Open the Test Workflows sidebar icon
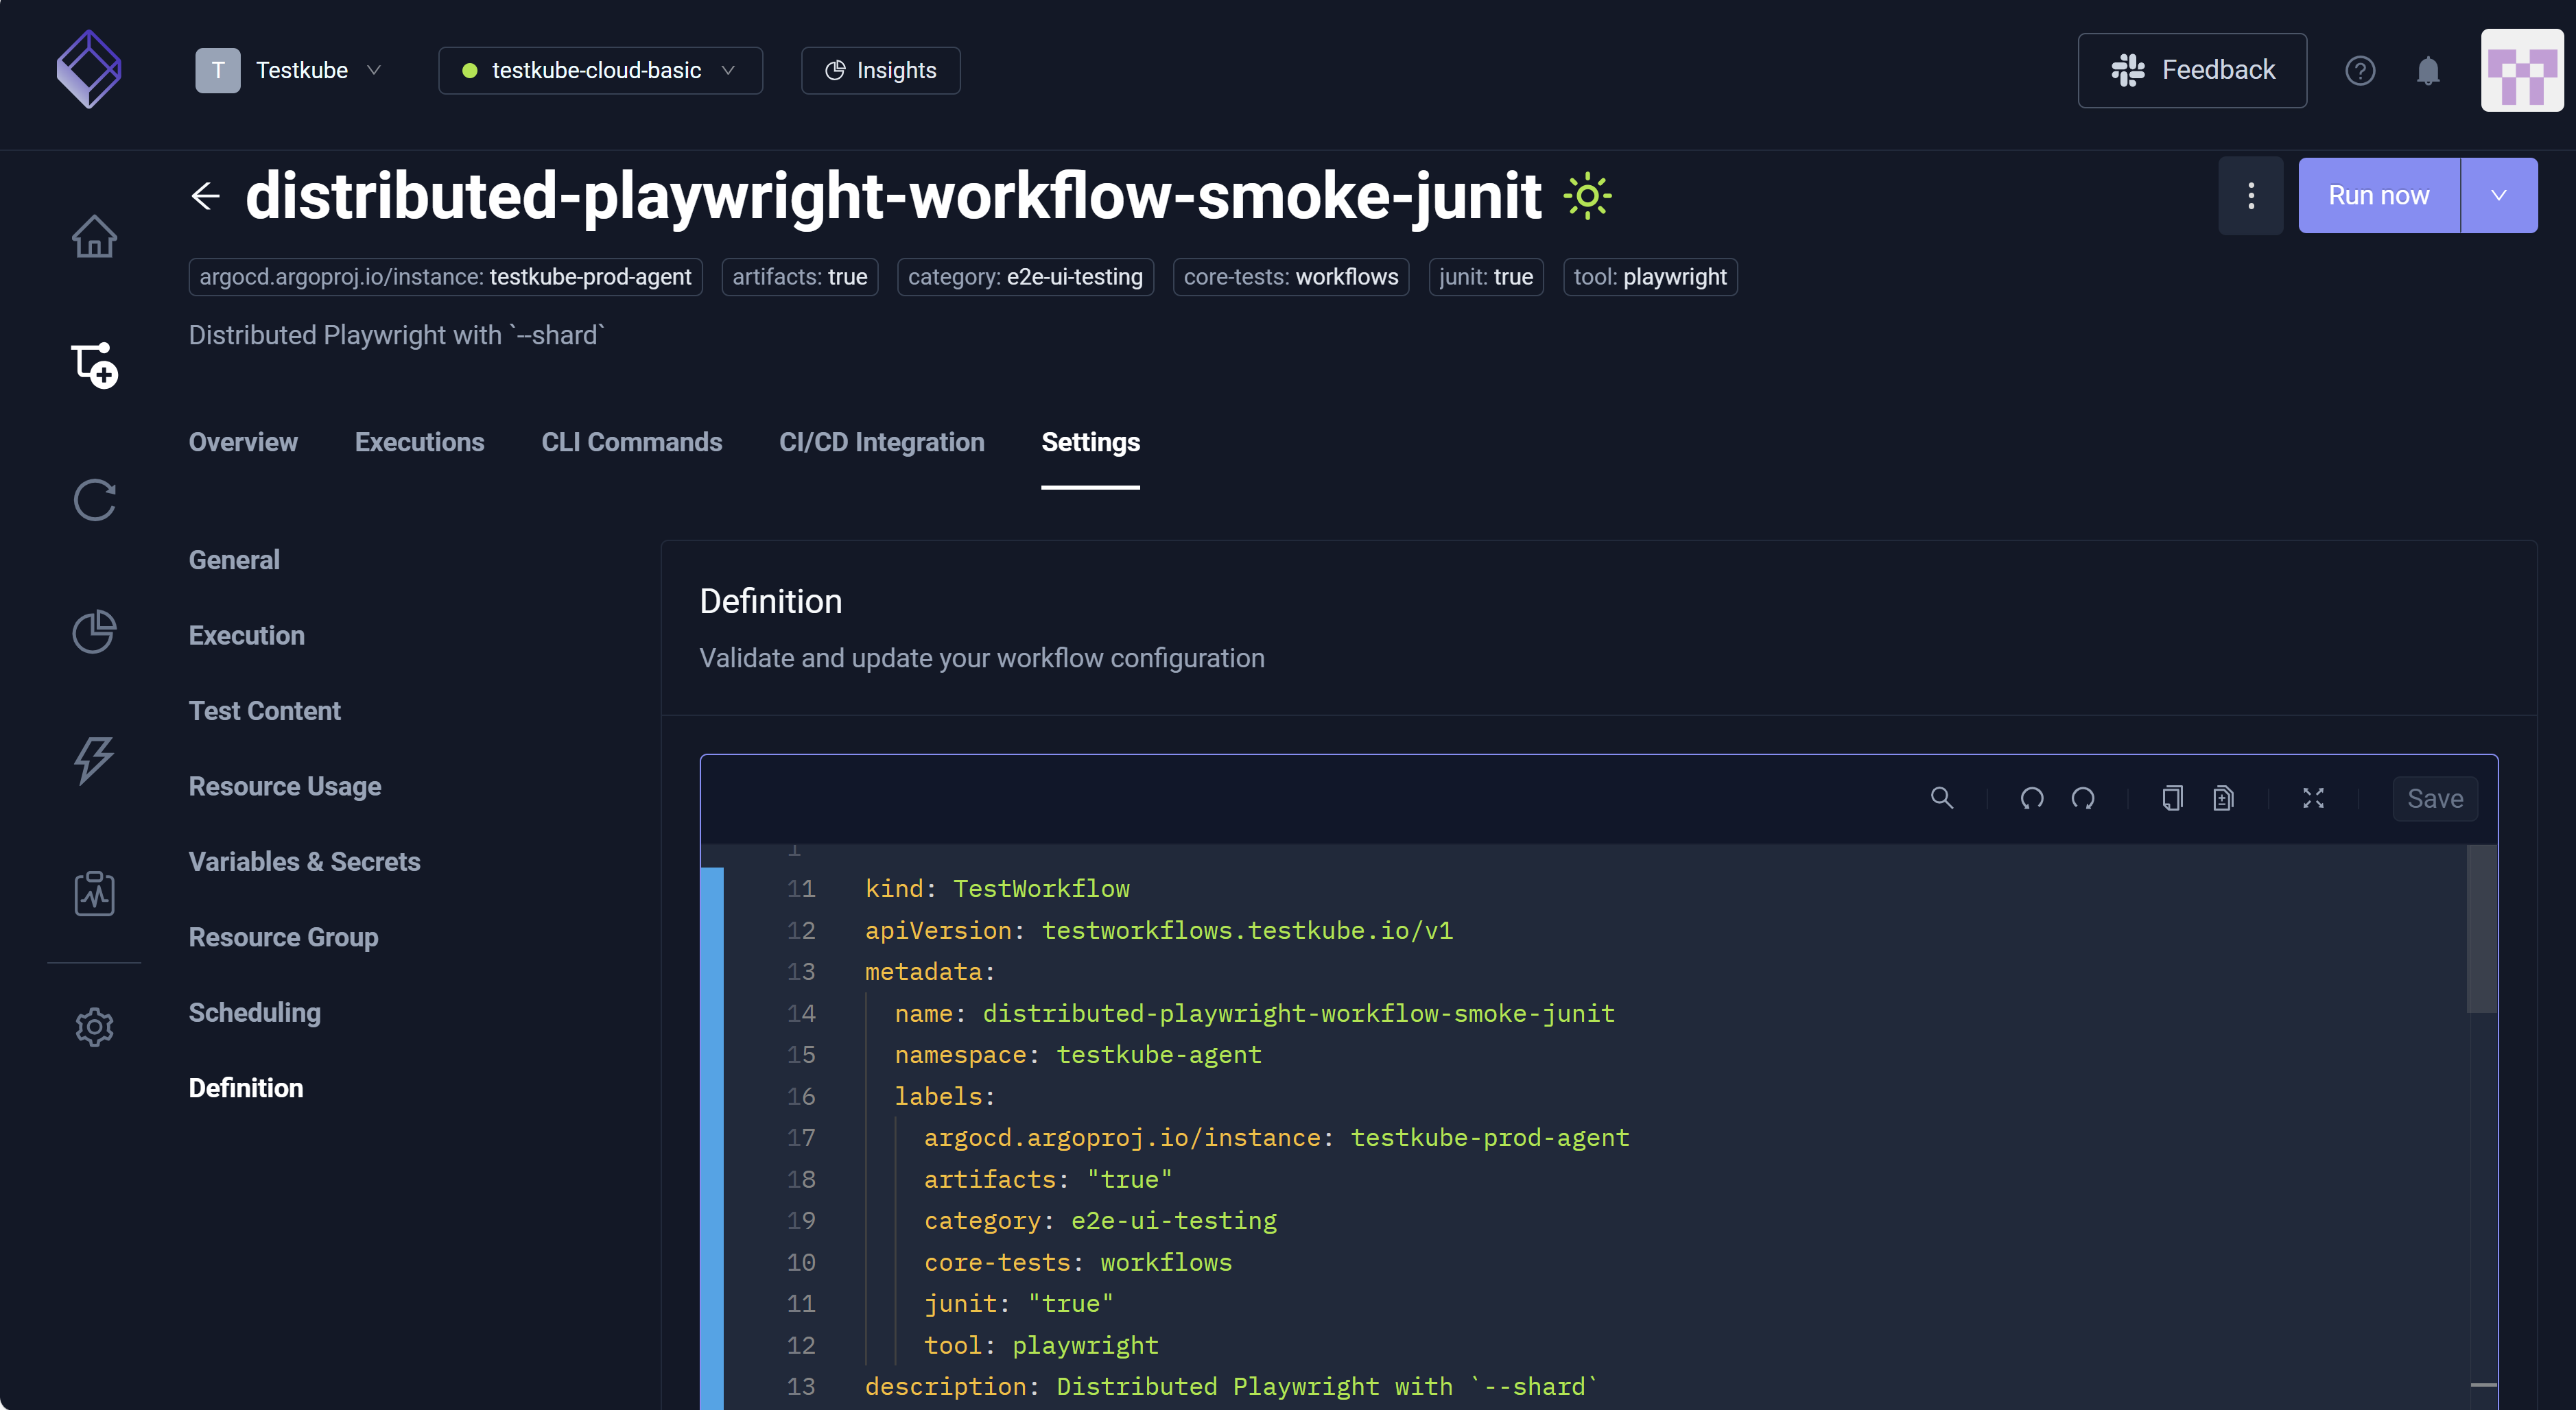 click(x=94, y=366)
